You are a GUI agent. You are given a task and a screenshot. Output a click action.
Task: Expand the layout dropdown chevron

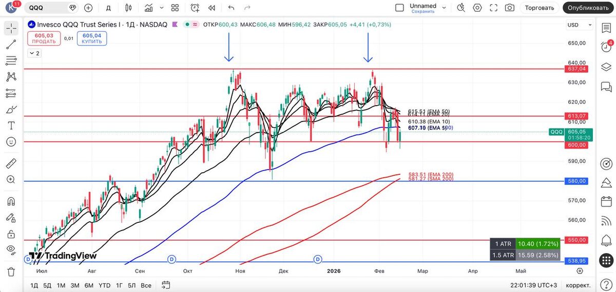(444, 8)
